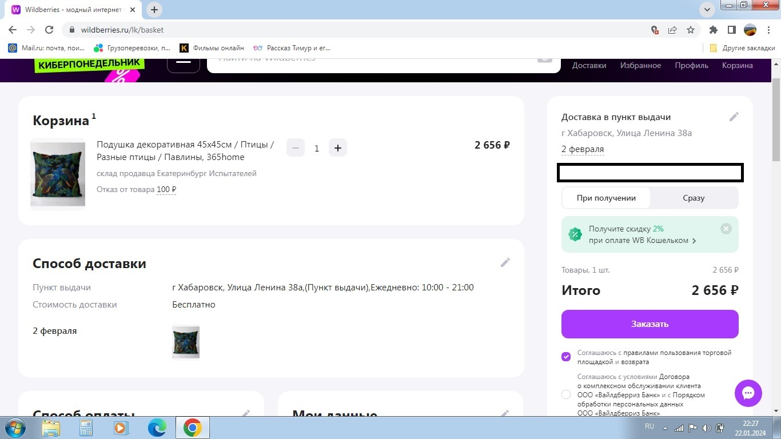Click the blocked content icon in the address bar
This screenshot has height=439, width=781.
655,30
